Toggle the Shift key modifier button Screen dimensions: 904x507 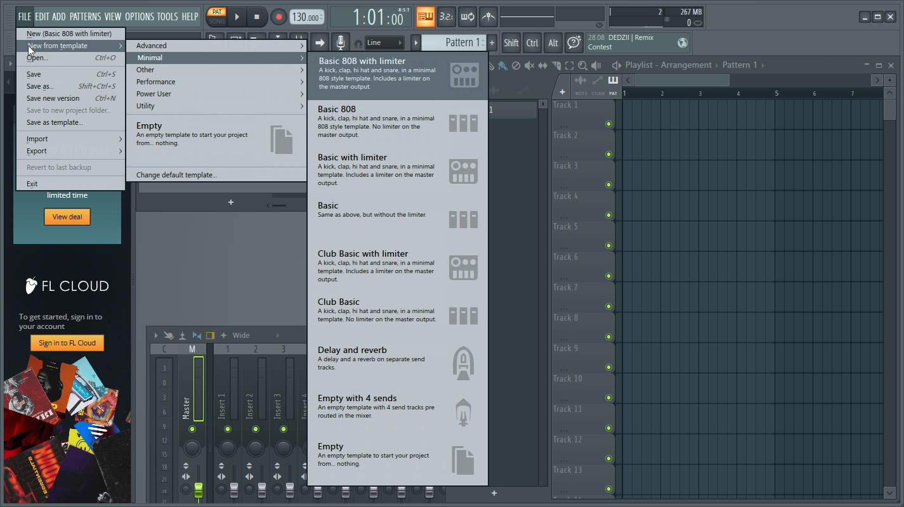coord(511,42)
